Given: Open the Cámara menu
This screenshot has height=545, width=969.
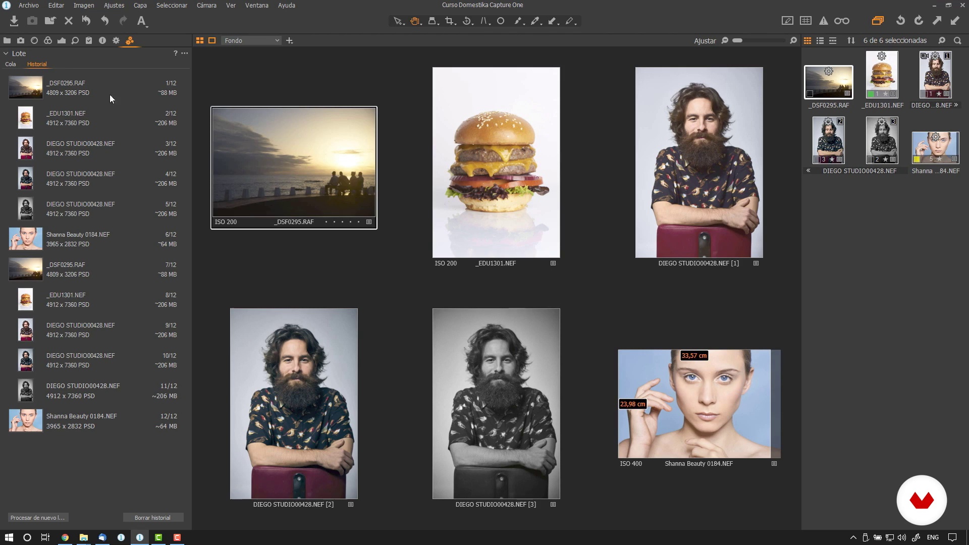Looking at the screenshot, I should point(206,5).
